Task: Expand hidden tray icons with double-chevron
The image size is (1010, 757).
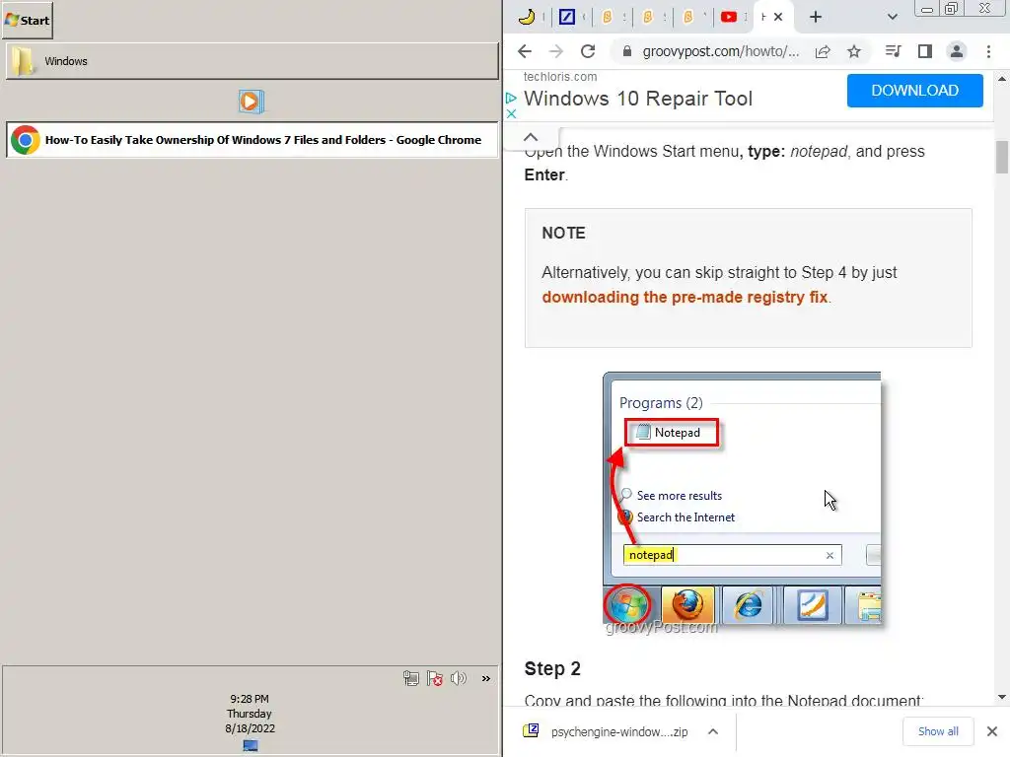Action: tap(485, 678)
